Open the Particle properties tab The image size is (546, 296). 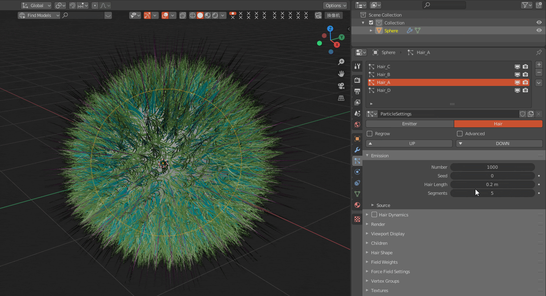(357, 161)
